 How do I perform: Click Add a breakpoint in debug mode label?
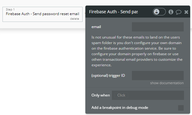pos(120,108)
